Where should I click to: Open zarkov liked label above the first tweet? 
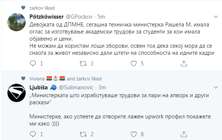click(42, 8)
